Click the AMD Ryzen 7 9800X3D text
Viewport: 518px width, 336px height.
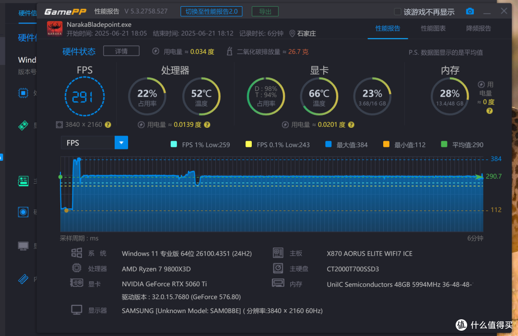(x=156, y=269)
